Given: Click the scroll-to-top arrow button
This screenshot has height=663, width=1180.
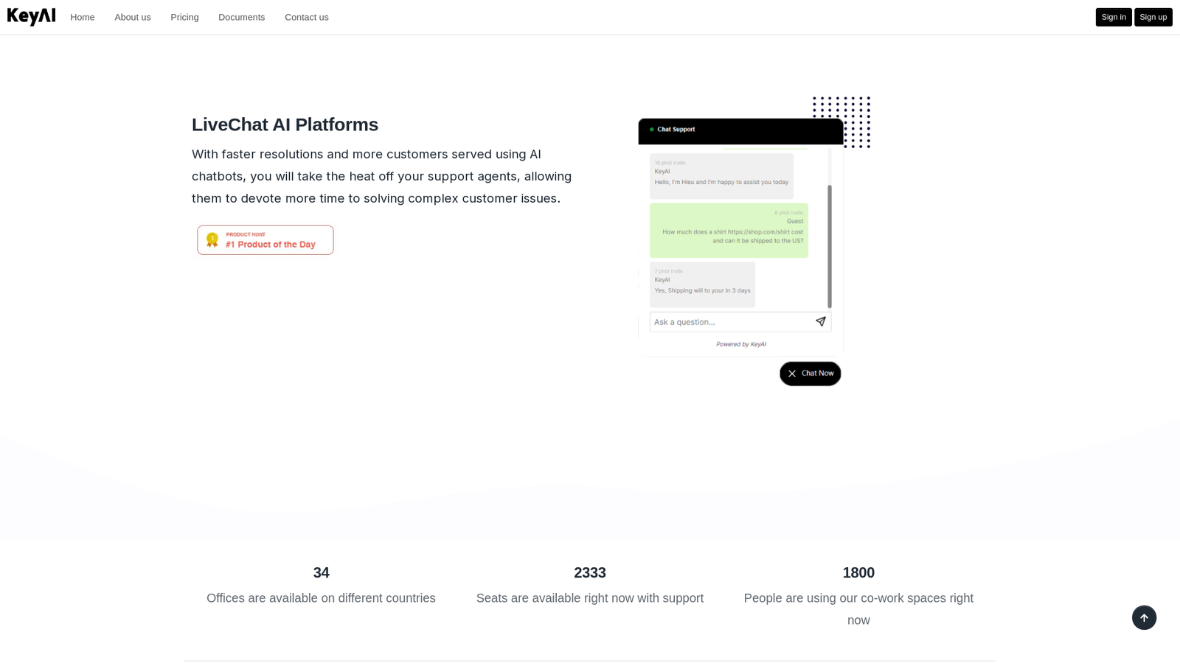Looking at the screenshot, I should click(1144, 617).
